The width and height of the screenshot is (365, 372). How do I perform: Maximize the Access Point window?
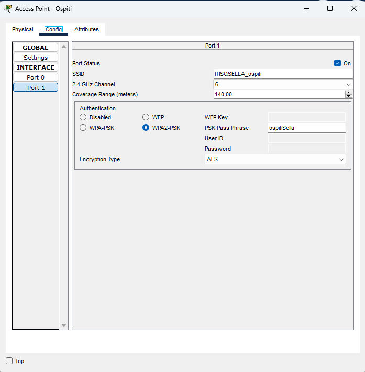(330, 8)
